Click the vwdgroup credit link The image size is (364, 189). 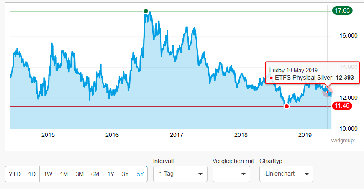pyautogui.click(x=343, y=140)
